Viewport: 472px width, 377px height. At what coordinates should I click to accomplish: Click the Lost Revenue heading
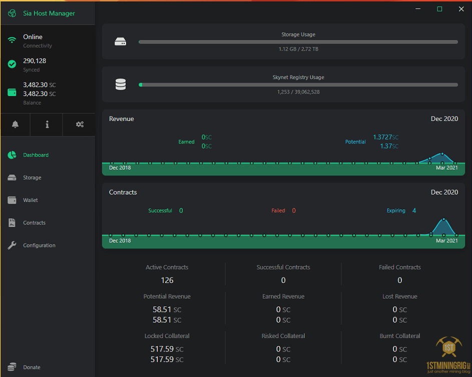[x=400, y=296]
